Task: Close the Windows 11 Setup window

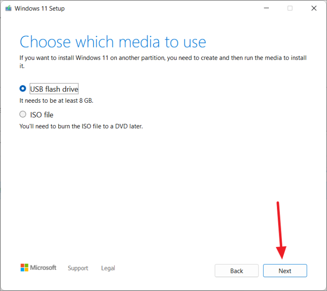Action: tap(314, 8)
